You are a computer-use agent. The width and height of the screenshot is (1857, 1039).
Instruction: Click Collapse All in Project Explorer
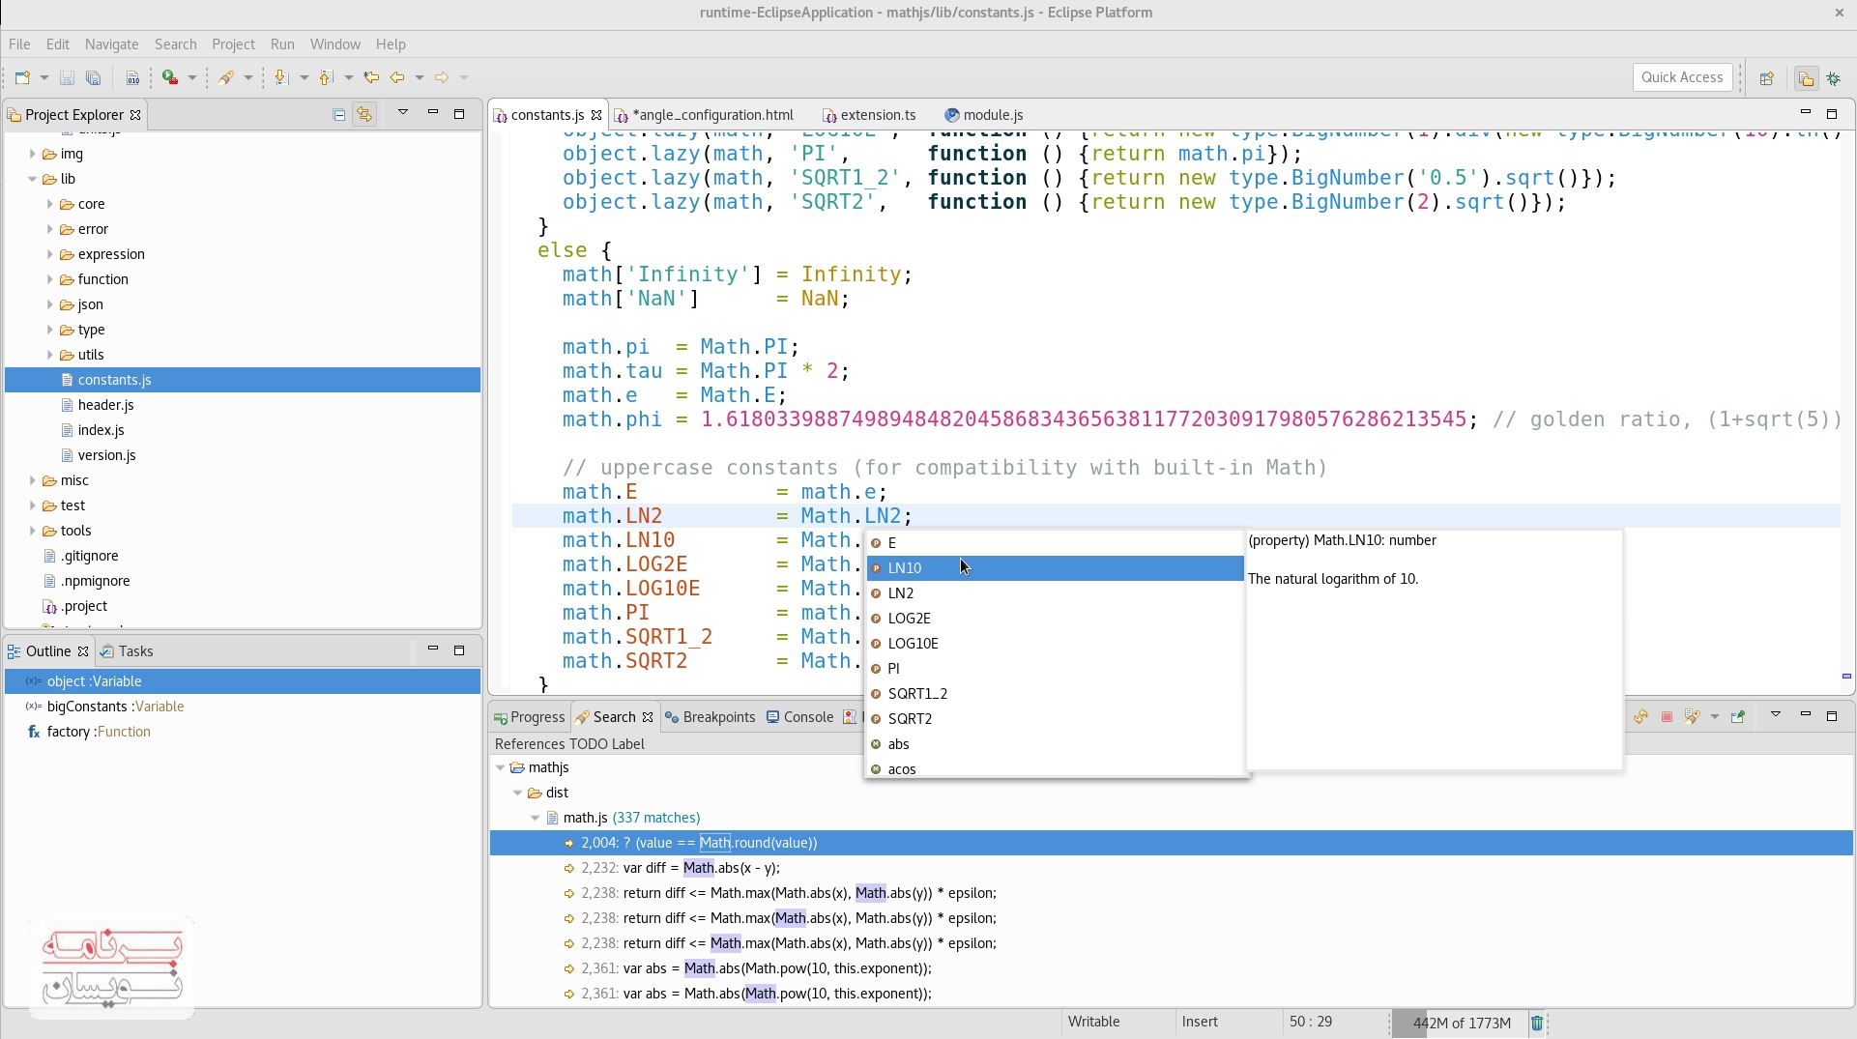coord(339,114)
